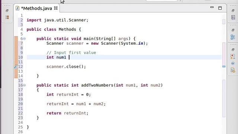
Task: Click the 'addTwoNumbers' method name
Action: 97,85
